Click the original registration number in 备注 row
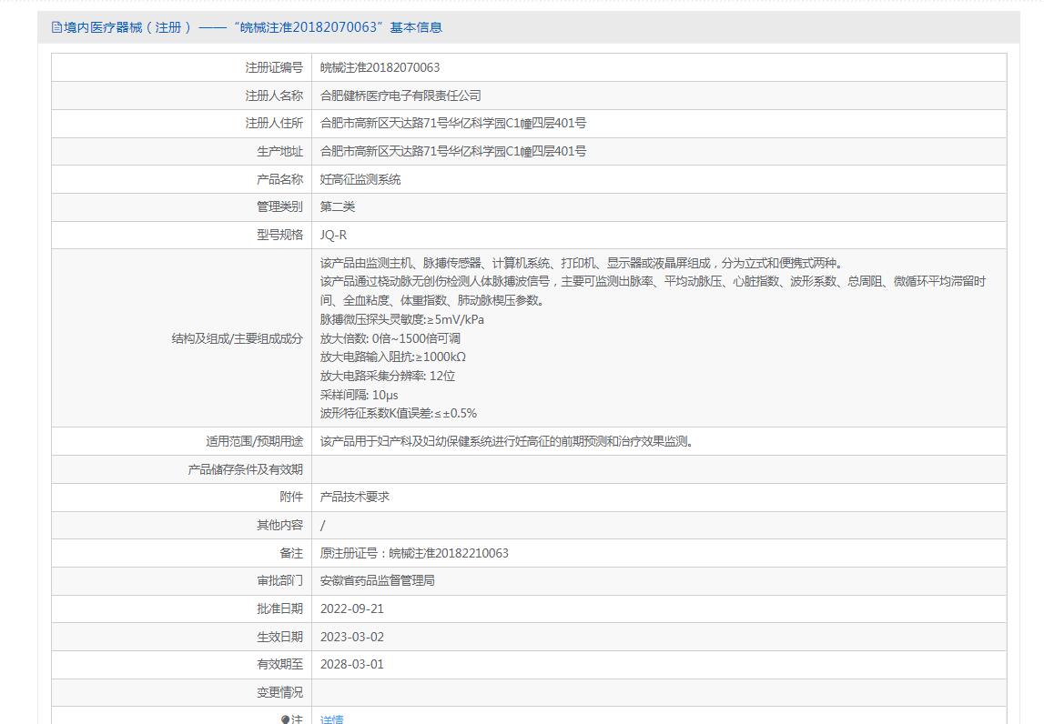The height and width of the screenshot is (724, 1044). coord(414,553)
